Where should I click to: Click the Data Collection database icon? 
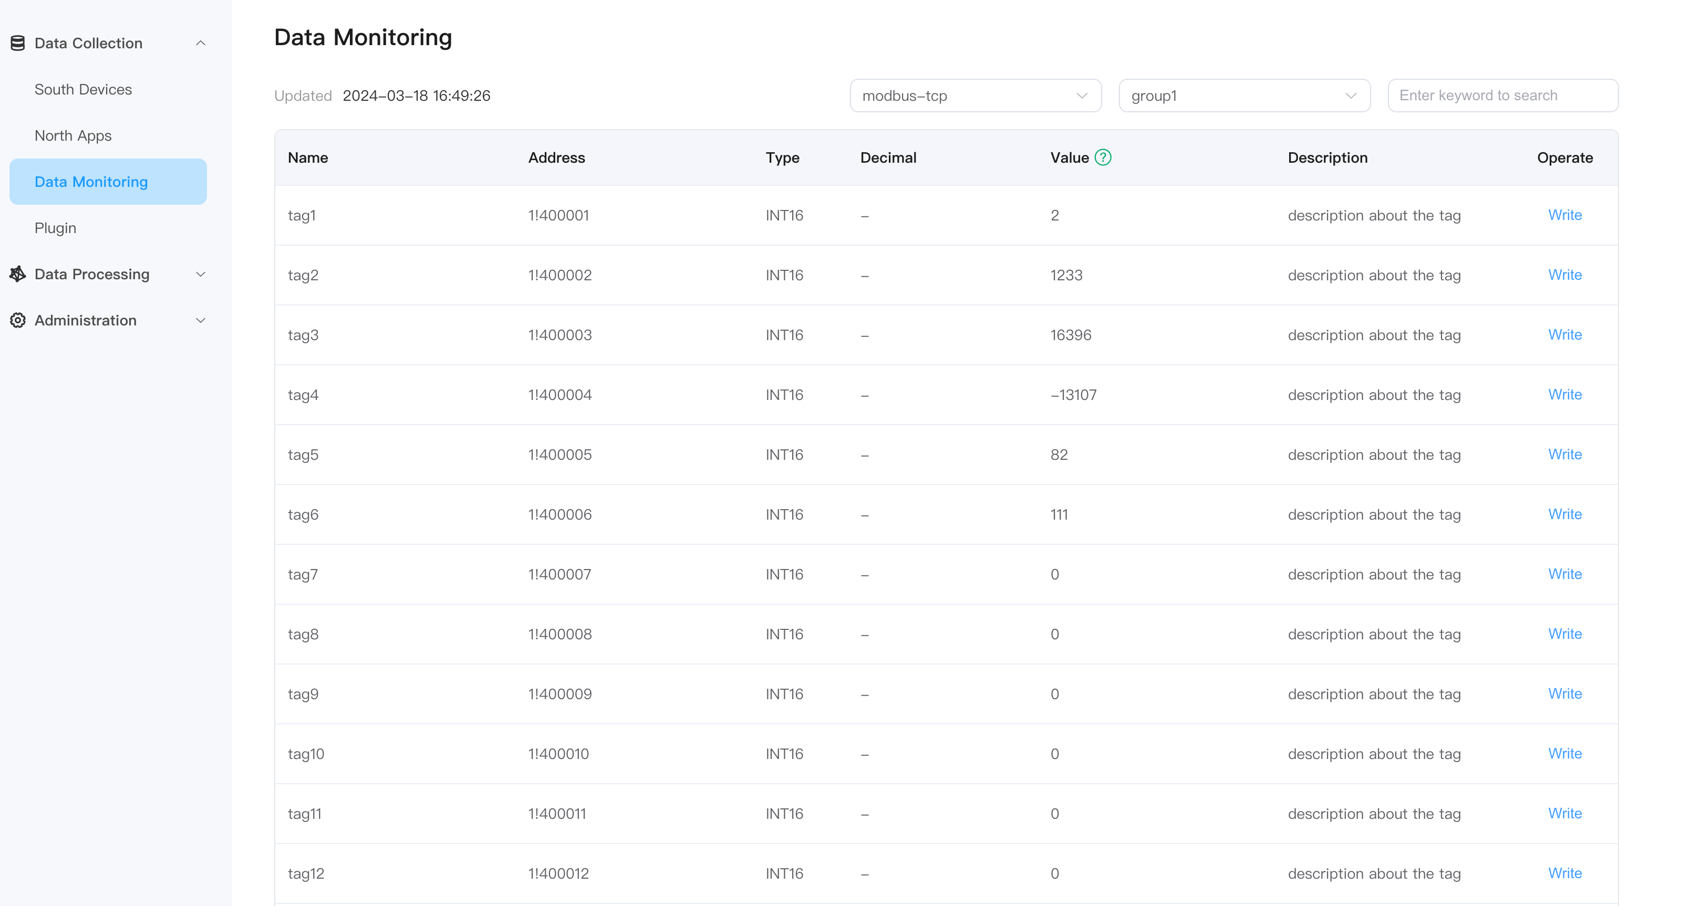tap(18, 42)
